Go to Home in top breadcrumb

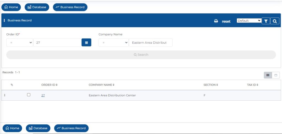click(x=11, y=7)
